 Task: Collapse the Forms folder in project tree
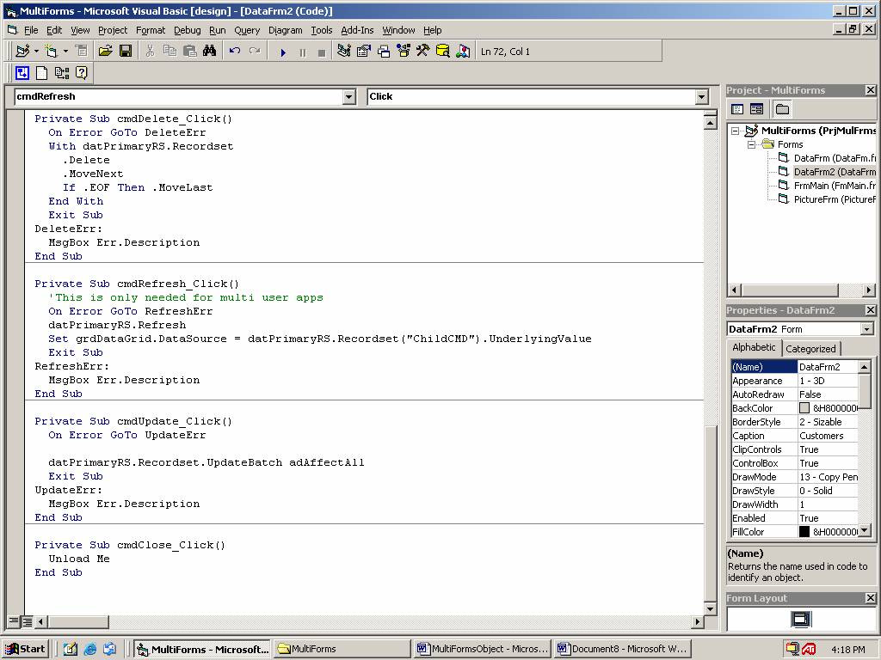750,144
